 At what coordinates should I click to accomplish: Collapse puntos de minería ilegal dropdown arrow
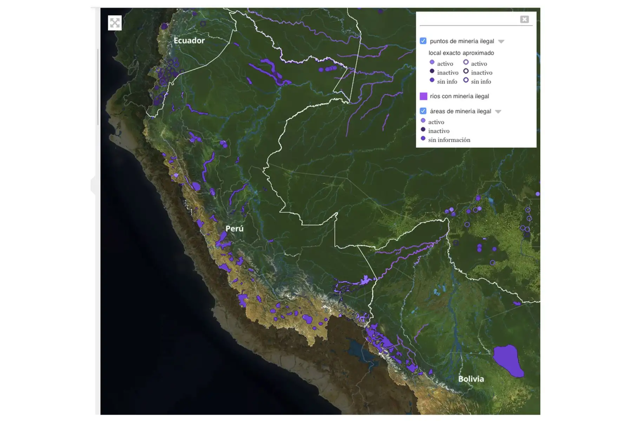(501, 41)
